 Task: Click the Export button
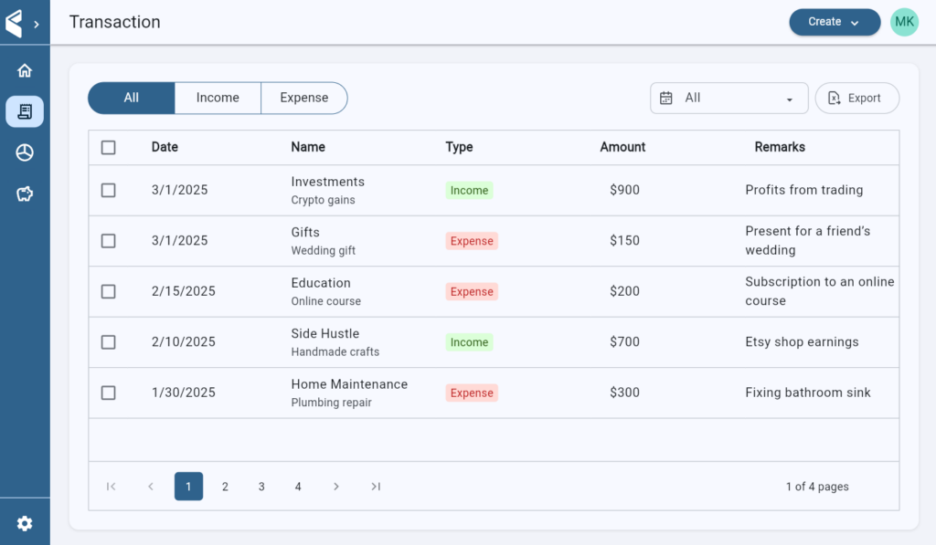[856, 98]
